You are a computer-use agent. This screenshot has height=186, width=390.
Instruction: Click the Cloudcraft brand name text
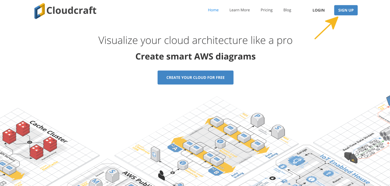click(71, 11)
